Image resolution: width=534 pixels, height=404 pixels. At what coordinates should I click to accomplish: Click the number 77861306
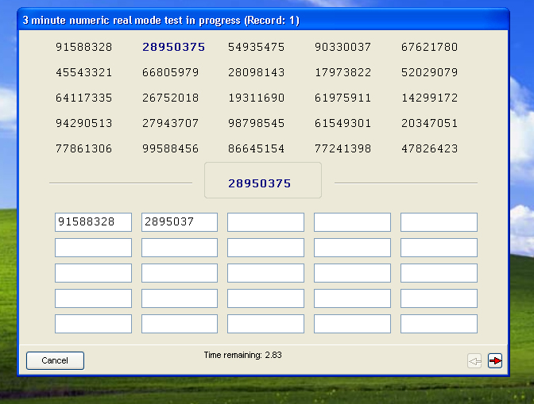pos(84,148)
